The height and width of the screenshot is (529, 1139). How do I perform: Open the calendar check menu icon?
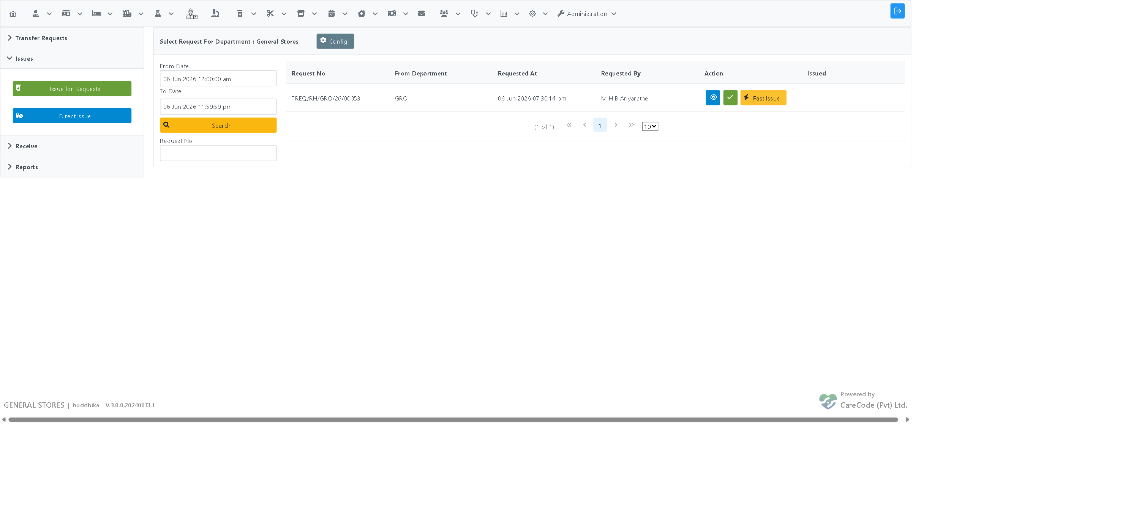tap(331, 14)
